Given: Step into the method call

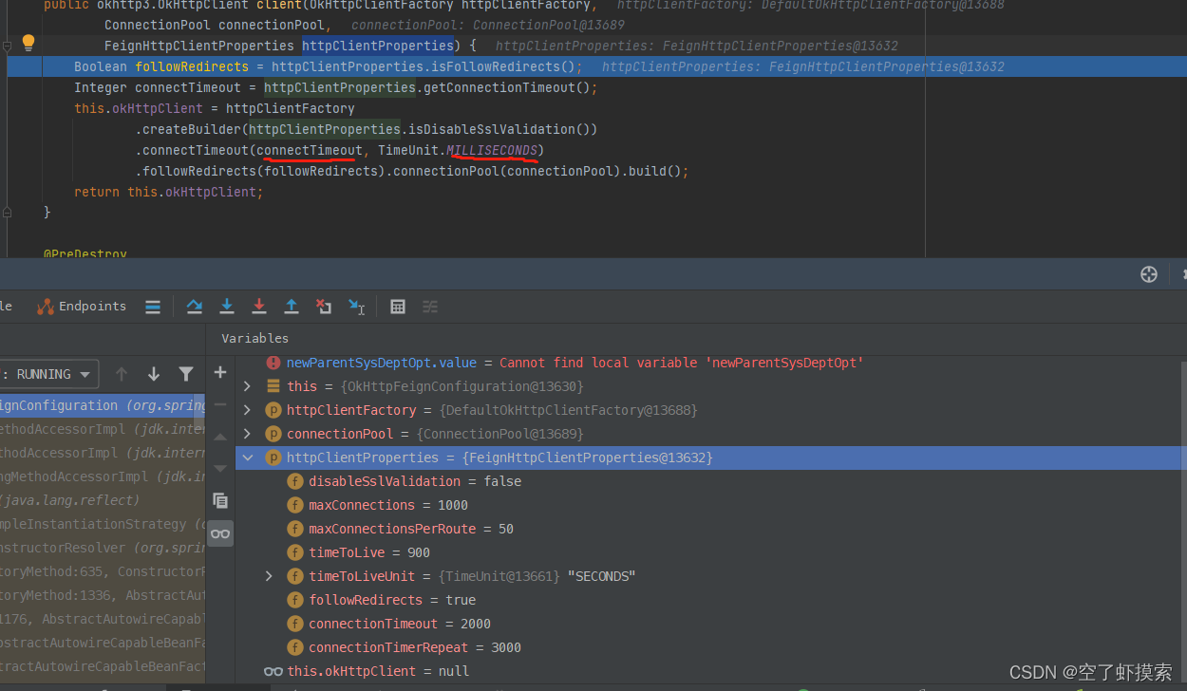Looking at the screenshot, I should tap(226, 306).
